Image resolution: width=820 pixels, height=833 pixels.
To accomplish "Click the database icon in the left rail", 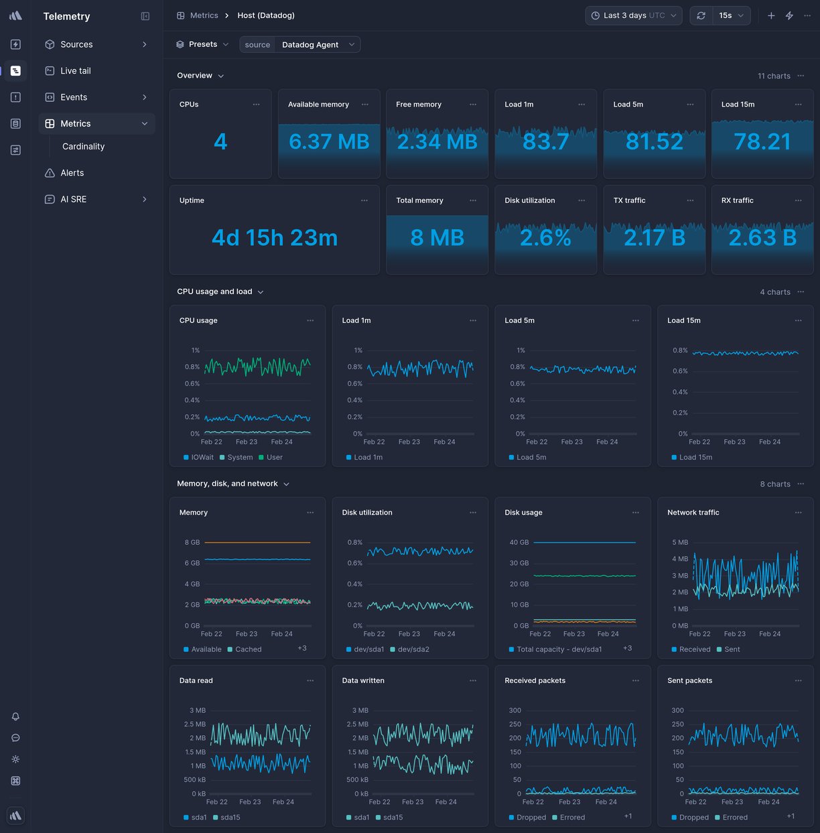I will 15,123.
